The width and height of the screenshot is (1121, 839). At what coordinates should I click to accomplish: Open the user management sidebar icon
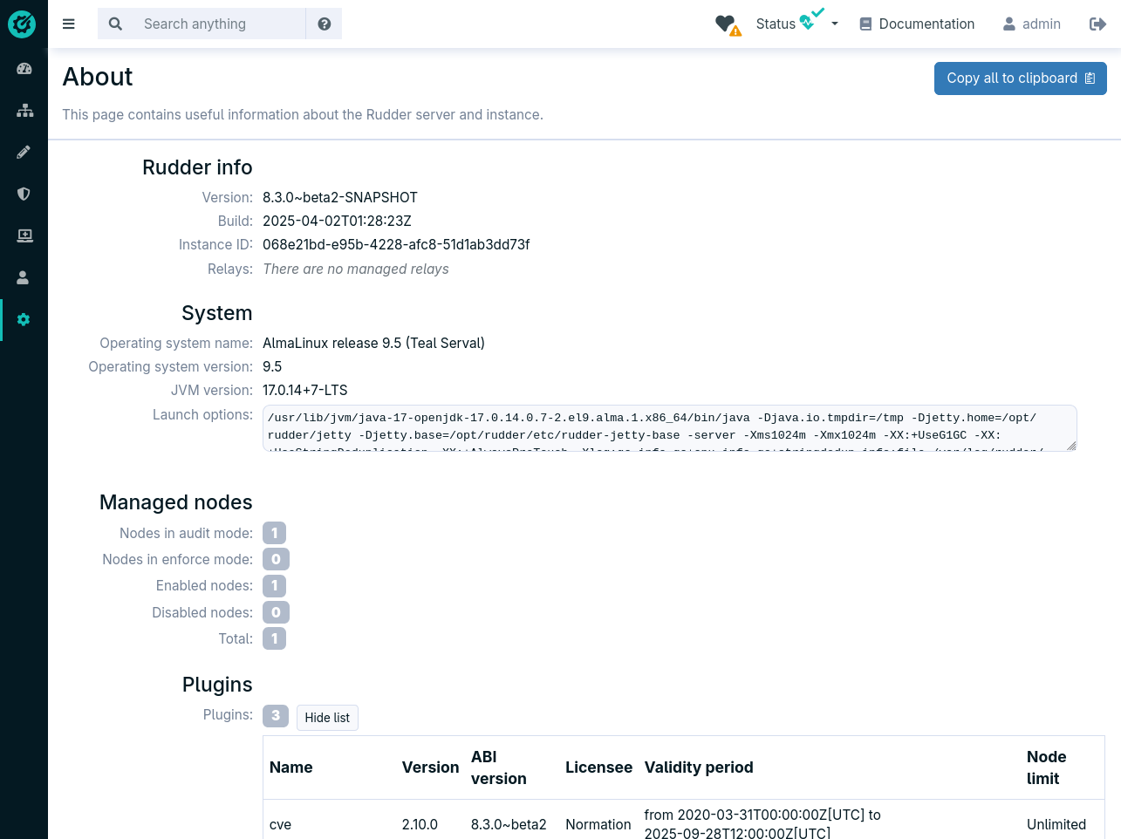point(24,277)
